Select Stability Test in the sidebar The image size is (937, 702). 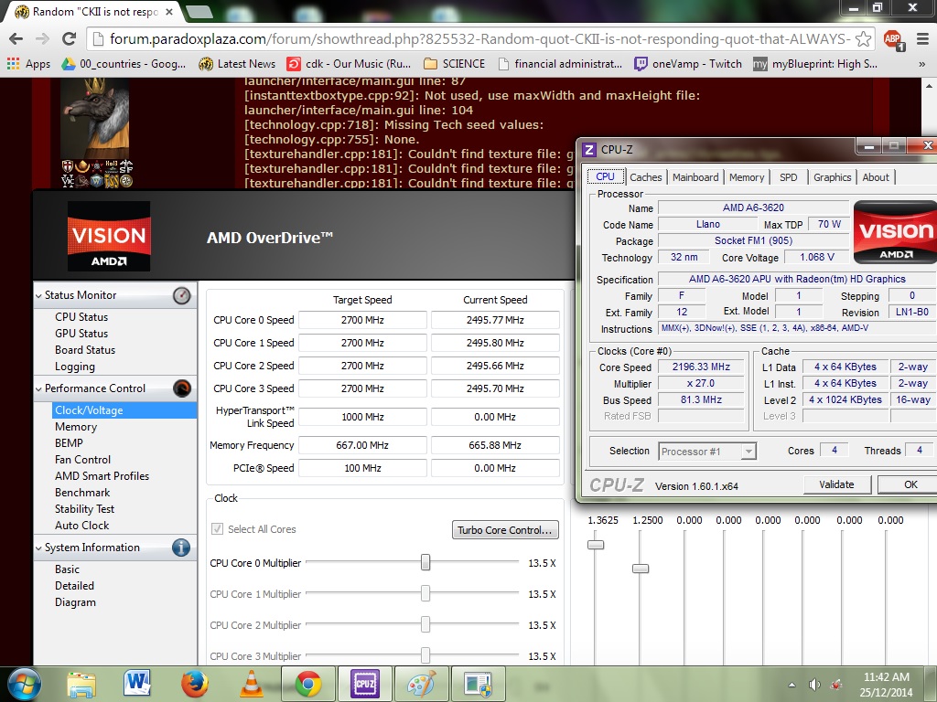(x=85, y=509)
